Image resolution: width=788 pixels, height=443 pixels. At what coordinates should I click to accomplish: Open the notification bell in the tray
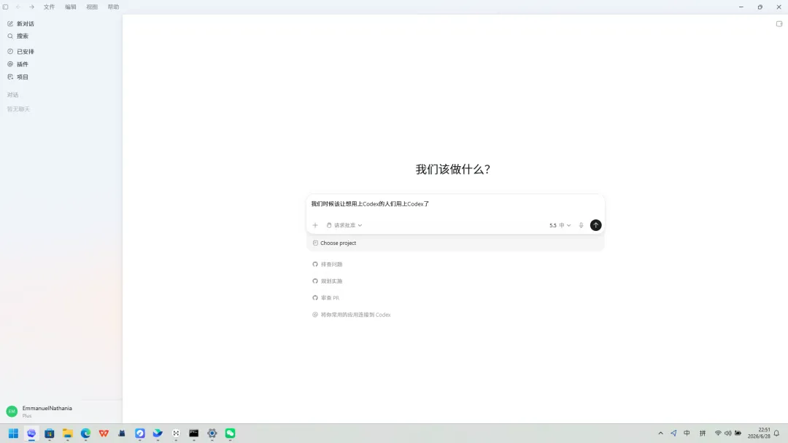point(777,433)
